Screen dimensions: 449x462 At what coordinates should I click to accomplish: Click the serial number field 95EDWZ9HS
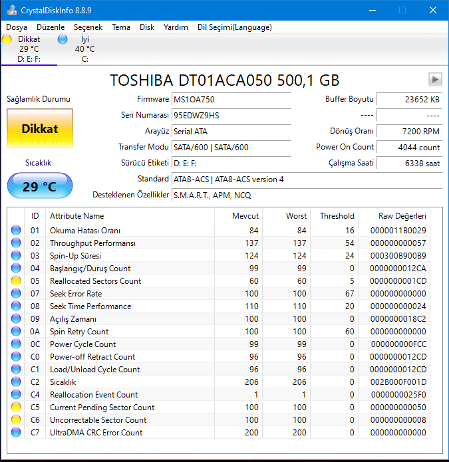[x=231, y=115]
